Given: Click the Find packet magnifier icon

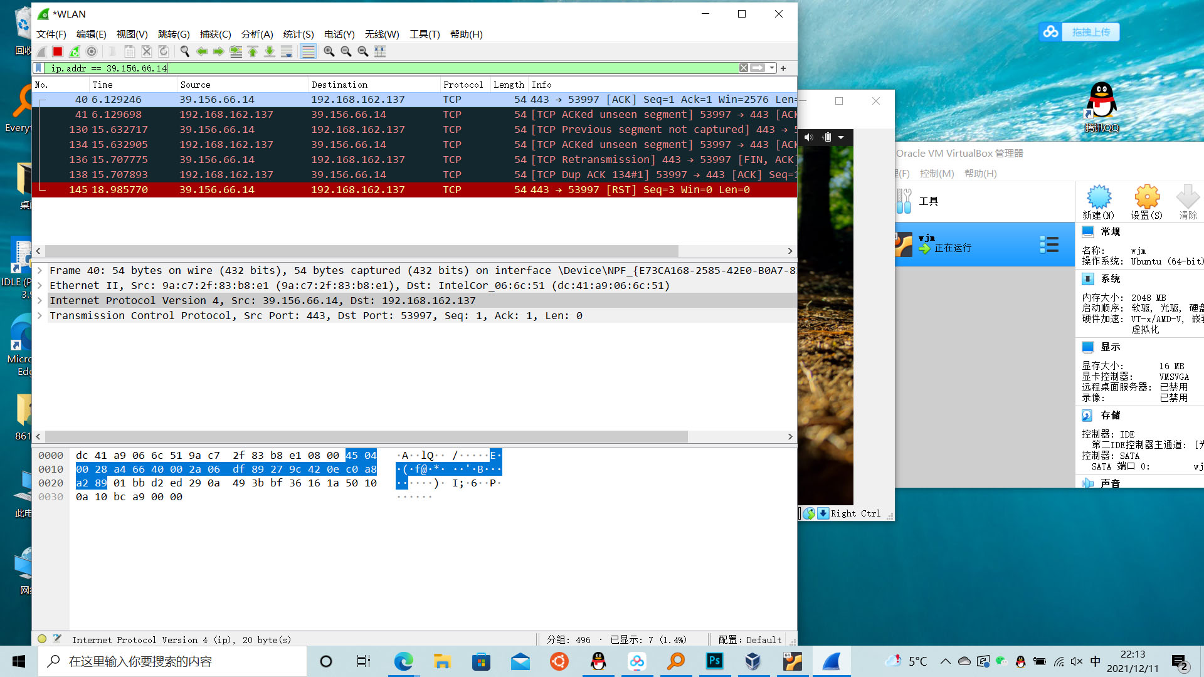Looking at the screenshot, I should point(184,51).
